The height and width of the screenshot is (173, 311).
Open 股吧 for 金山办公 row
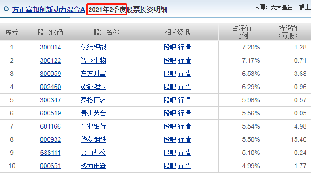(170, 153)
